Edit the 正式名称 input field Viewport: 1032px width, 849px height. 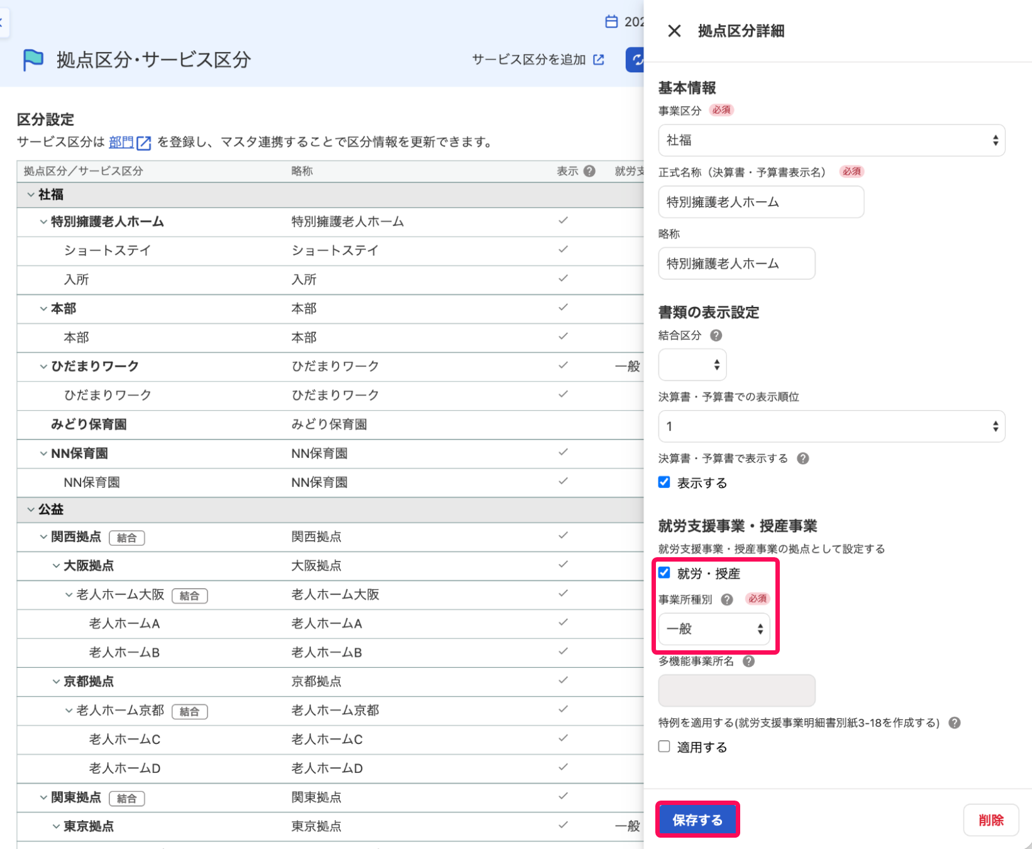[761, 202]
